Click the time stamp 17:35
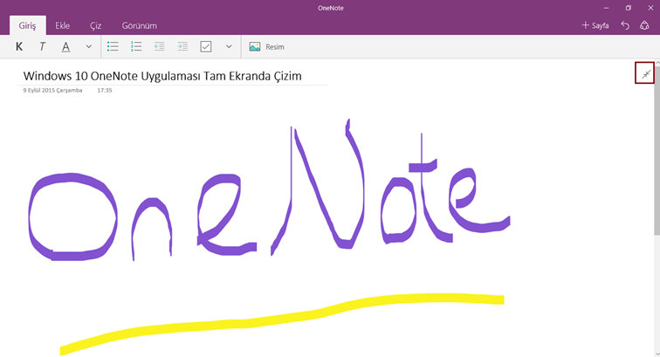660x357 pixels. point(105,90)
